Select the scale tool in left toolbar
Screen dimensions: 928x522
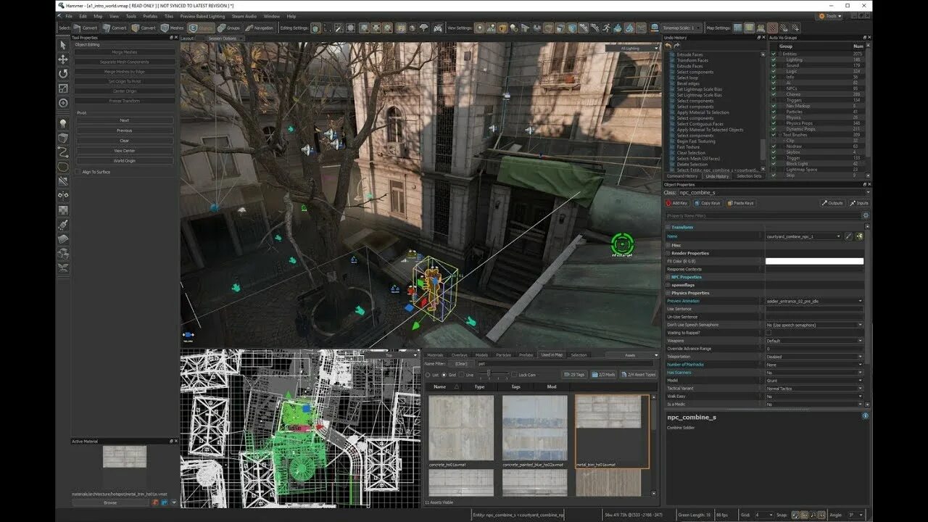click(63, 88)
